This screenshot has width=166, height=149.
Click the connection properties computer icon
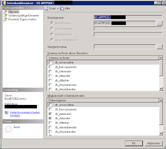point(6,112)
